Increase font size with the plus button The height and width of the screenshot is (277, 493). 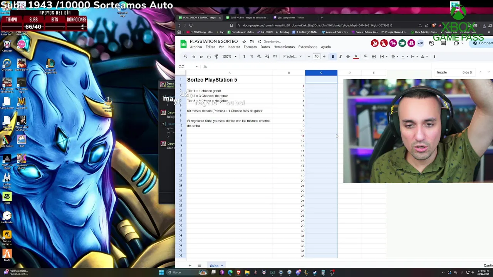pos(324,57)
